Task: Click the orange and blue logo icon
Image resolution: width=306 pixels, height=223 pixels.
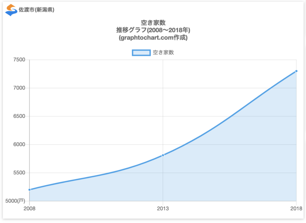Action: [x=11, y=10]
